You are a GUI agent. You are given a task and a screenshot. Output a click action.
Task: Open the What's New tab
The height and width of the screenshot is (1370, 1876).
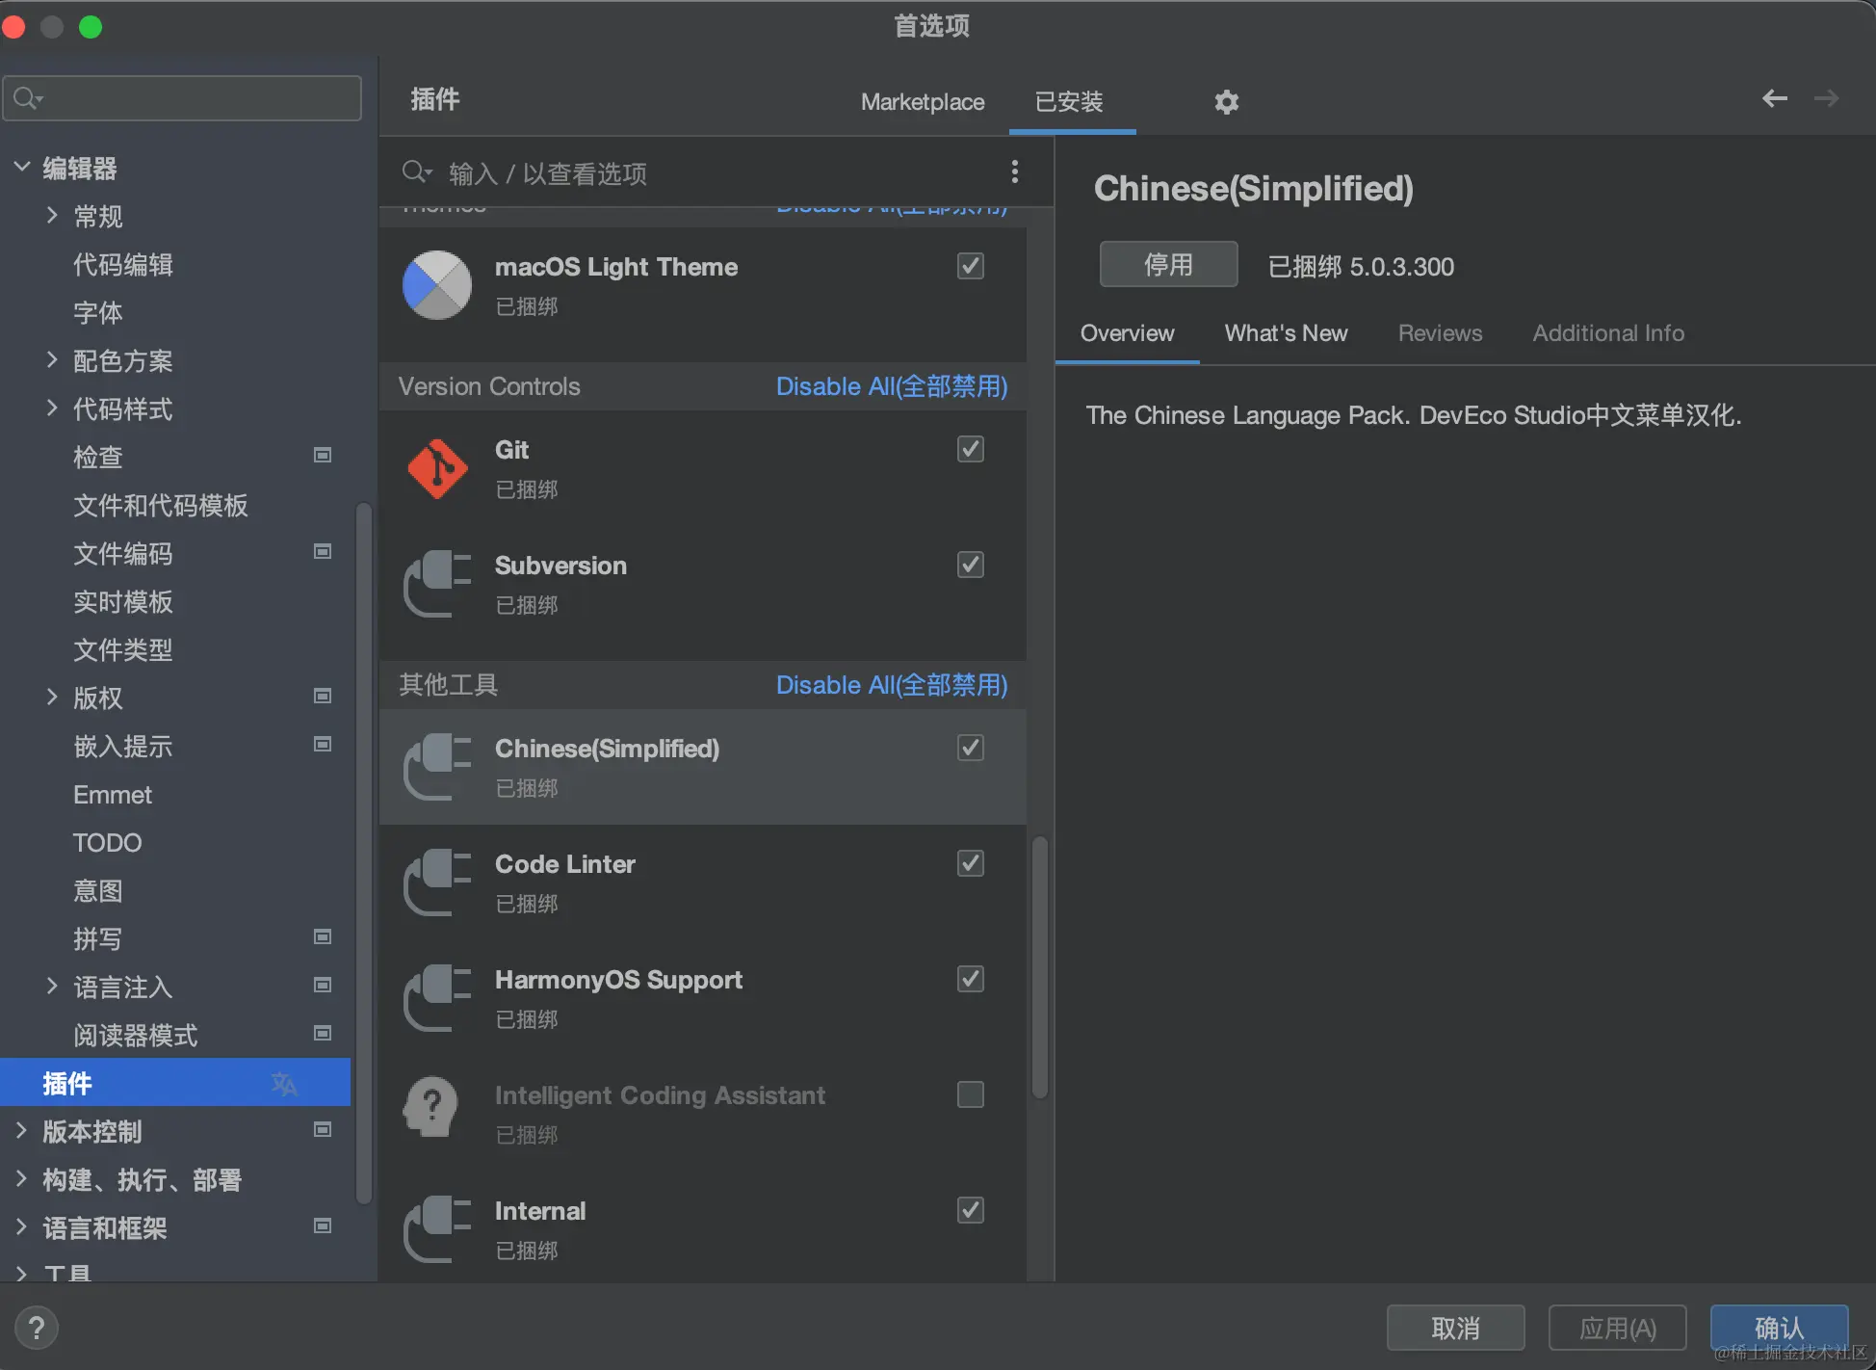(x=1285, y=333)
